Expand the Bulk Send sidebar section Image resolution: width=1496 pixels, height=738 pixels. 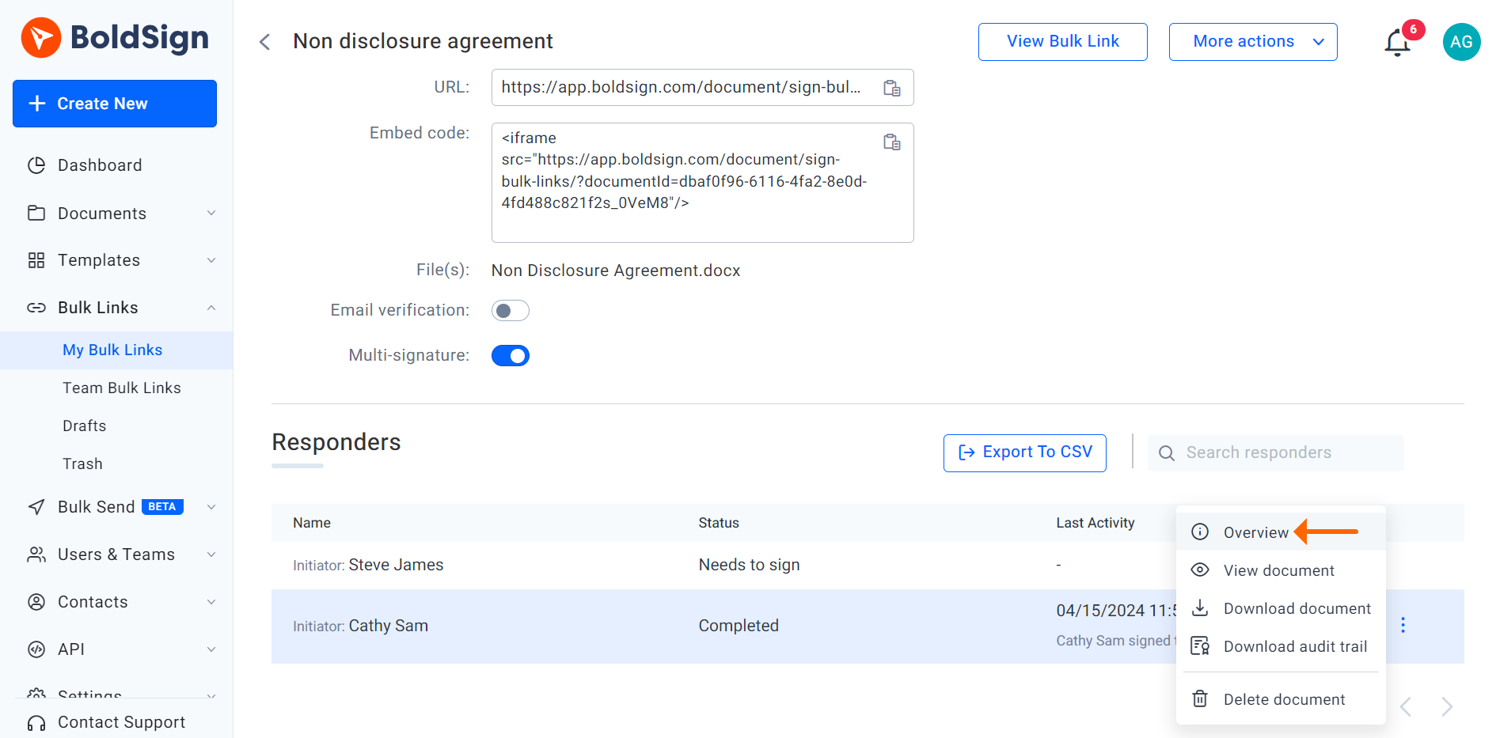click(x=211, y=508)
